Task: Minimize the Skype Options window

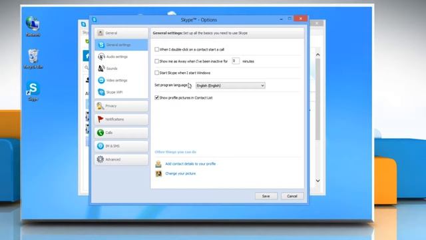Action: tap(281, 19)
